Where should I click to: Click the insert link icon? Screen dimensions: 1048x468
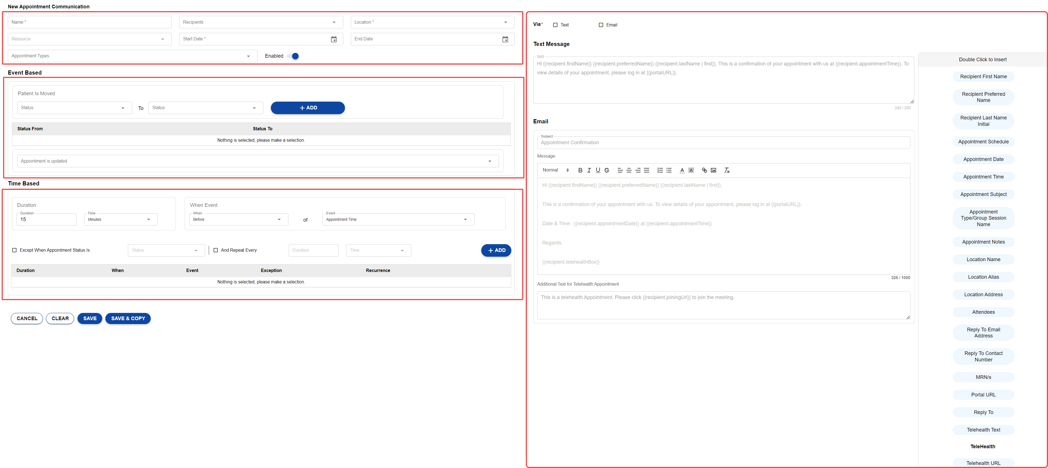[704, 170]
